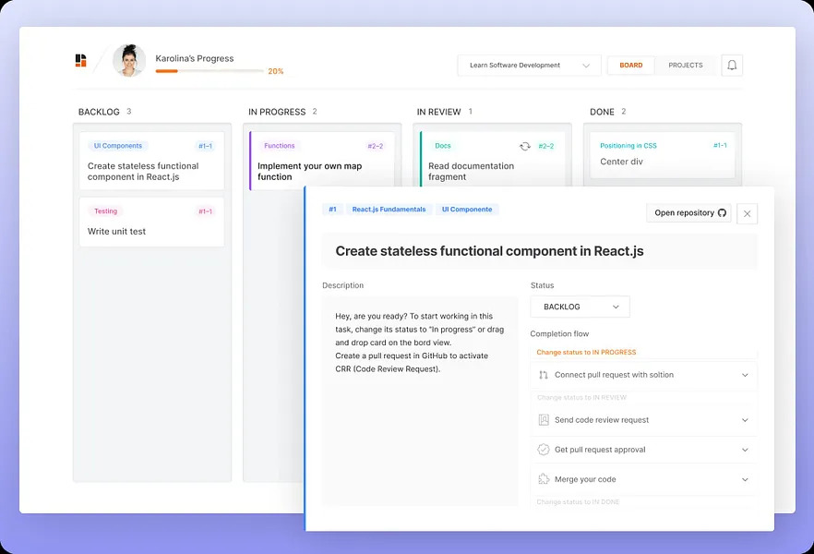814x554 pixels.
Task: Click Karolina's profile avatar
Action: 128,60
